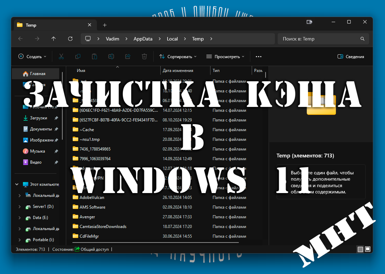Screen dimensions: 385x274
Task: Unpin Музыка using its pin icon
Action: point(56,151)
